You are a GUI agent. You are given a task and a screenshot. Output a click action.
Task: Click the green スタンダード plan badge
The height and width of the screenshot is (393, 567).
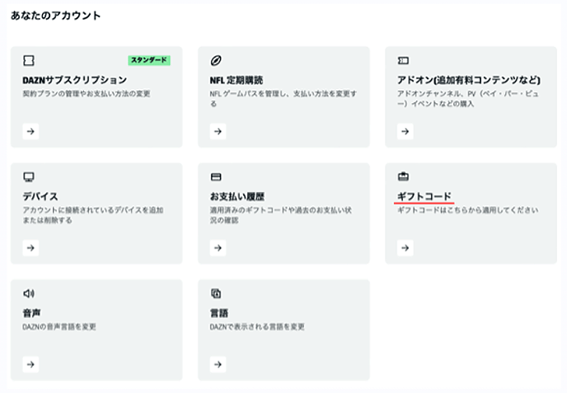[x=149, y=60]
